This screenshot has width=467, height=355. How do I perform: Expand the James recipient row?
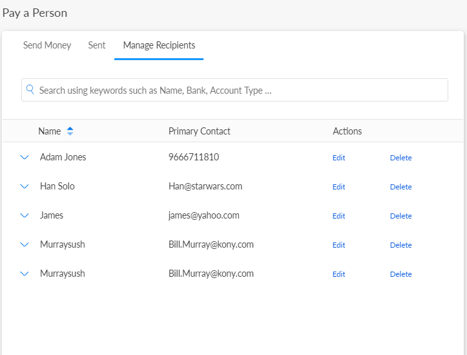pyautogui.click(x=25, y=215)
